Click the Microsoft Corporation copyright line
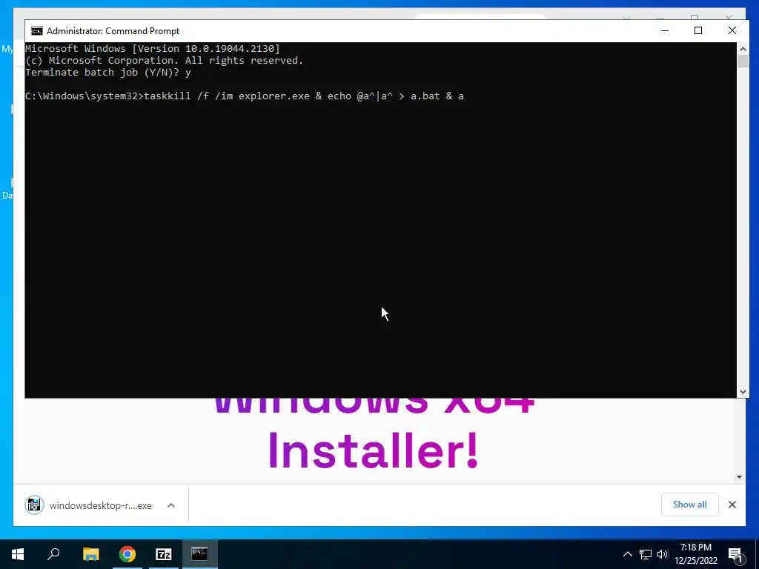 point(164,61)
